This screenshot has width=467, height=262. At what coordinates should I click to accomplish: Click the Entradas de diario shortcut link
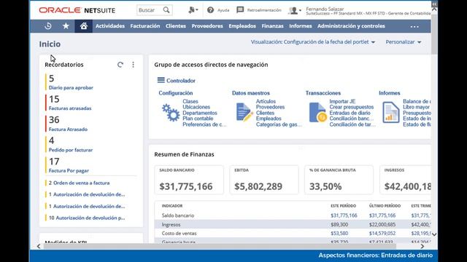[350, 113]
